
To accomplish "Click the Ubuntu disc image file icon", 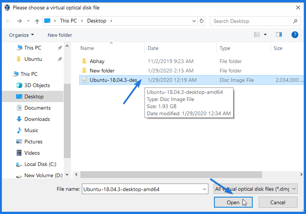I will [x=84, y=80].
